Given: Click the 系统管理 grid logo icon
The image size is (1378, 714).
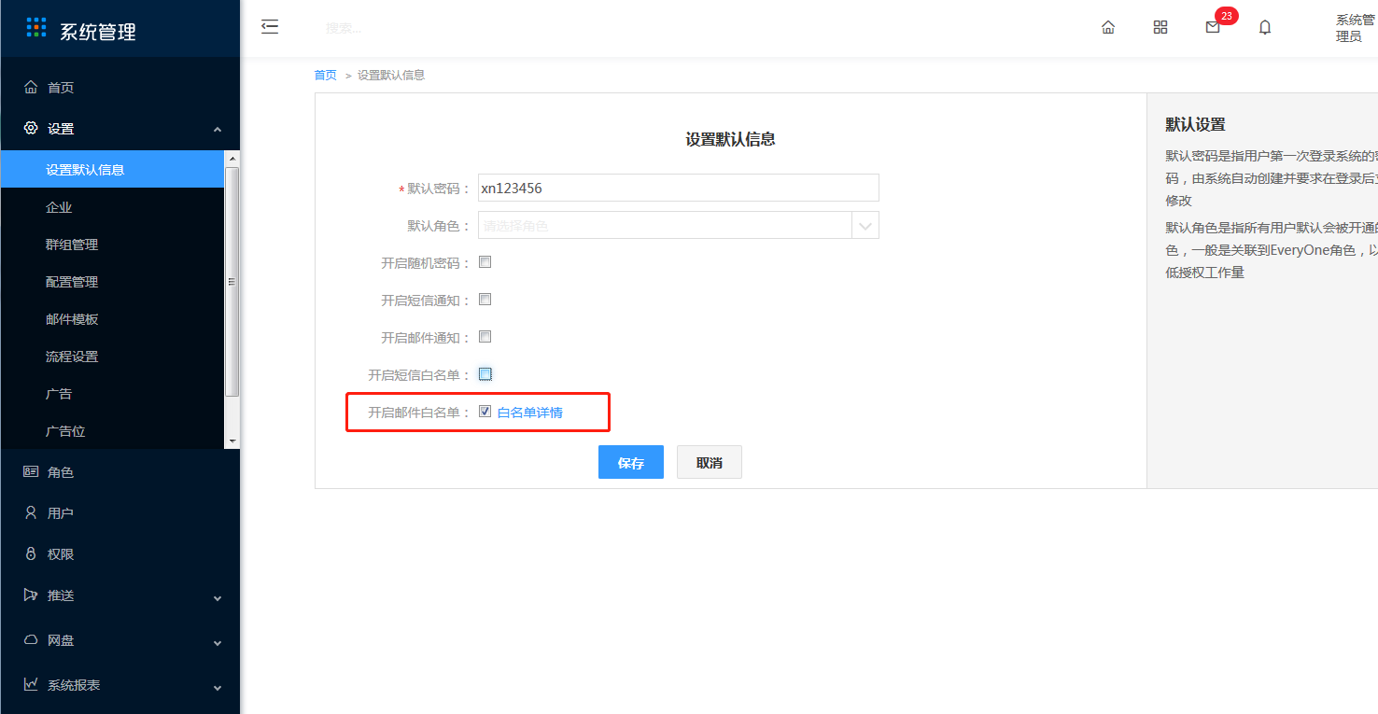Looking at the screenshot, I should (36, 27).
